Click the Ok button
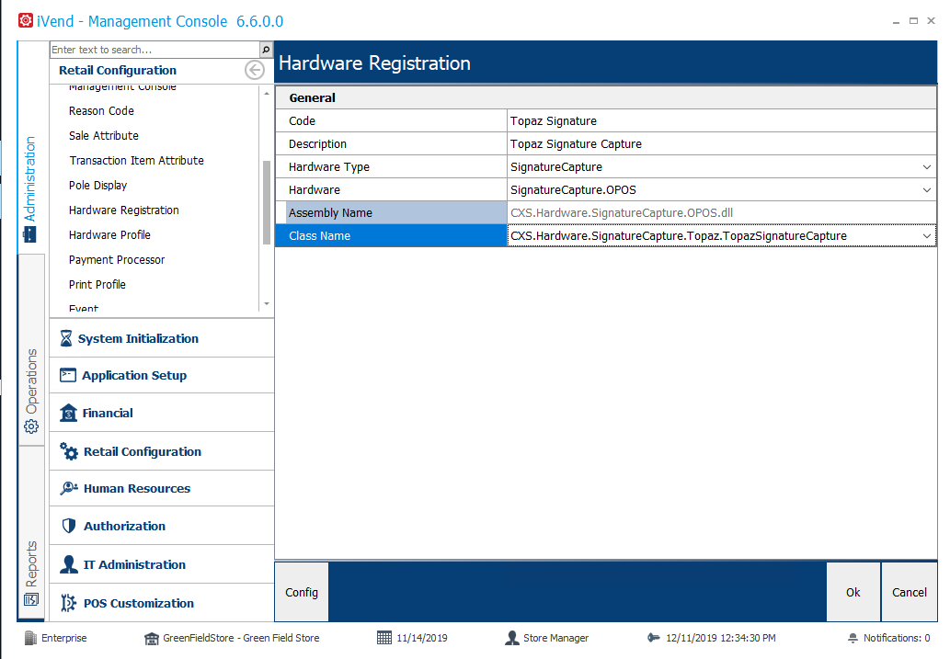The image size is (950, 659). [x=853, y=593]
